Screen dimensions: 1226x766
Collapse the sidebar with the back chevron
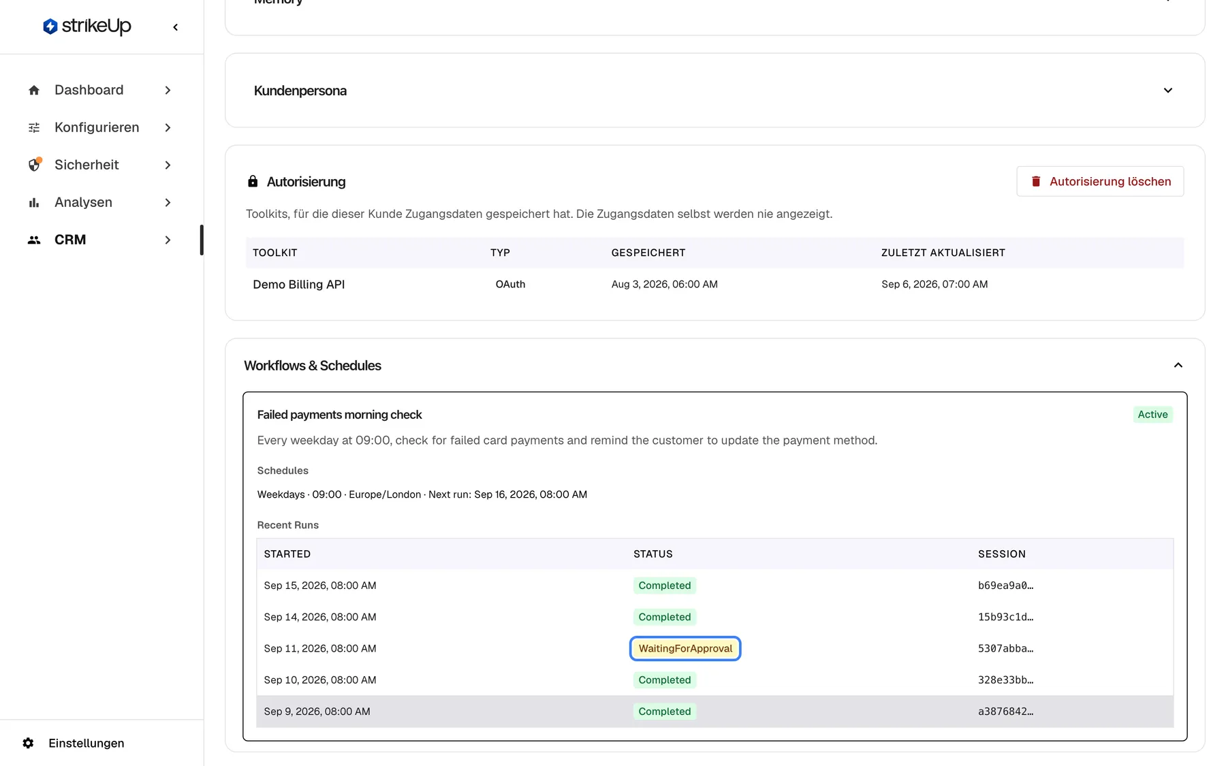point(176,27)
